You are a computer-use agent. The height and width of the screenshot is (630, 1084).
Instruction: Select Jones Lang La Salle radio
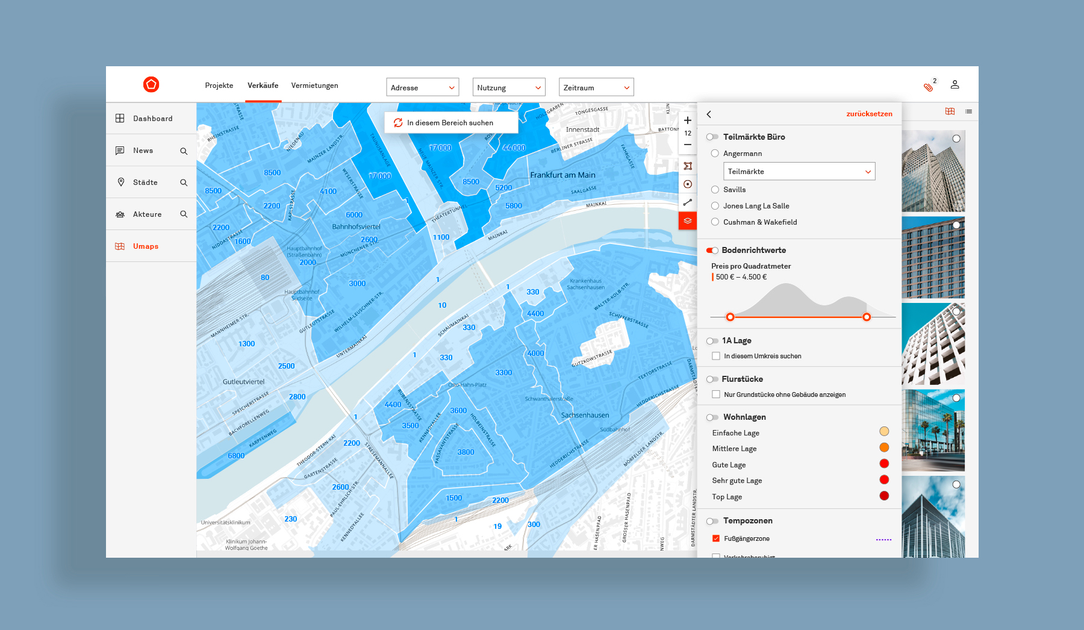[x=715, y=205]
